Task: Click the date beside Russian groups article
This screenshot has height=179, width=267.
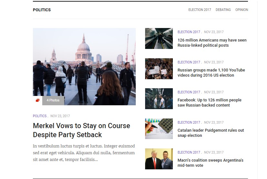Action: (214, 62)
